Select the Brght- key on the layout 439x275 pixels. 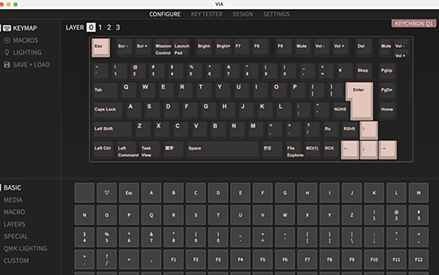205,47
